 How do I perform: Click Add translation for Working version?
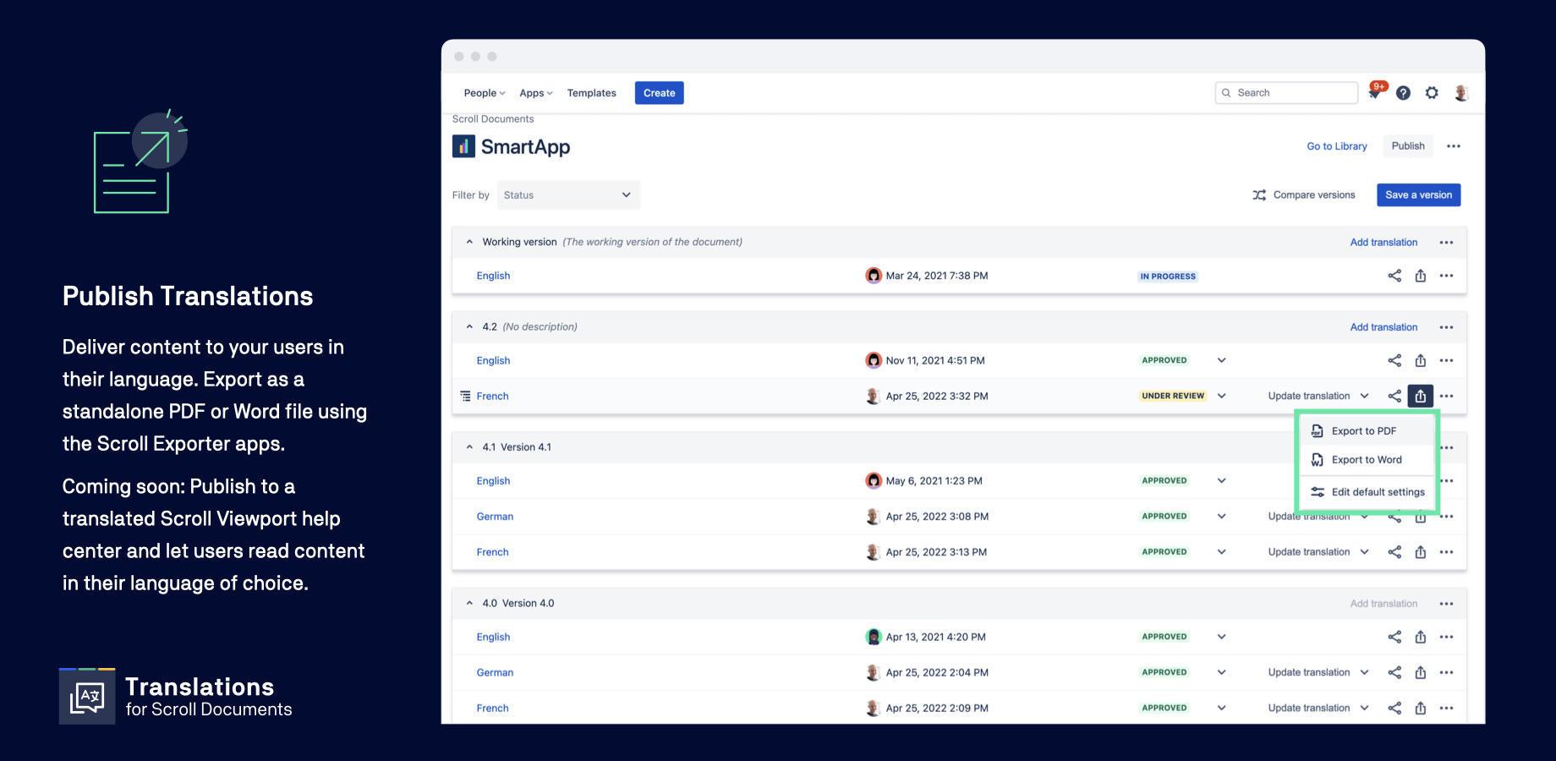pos(1383,243)
